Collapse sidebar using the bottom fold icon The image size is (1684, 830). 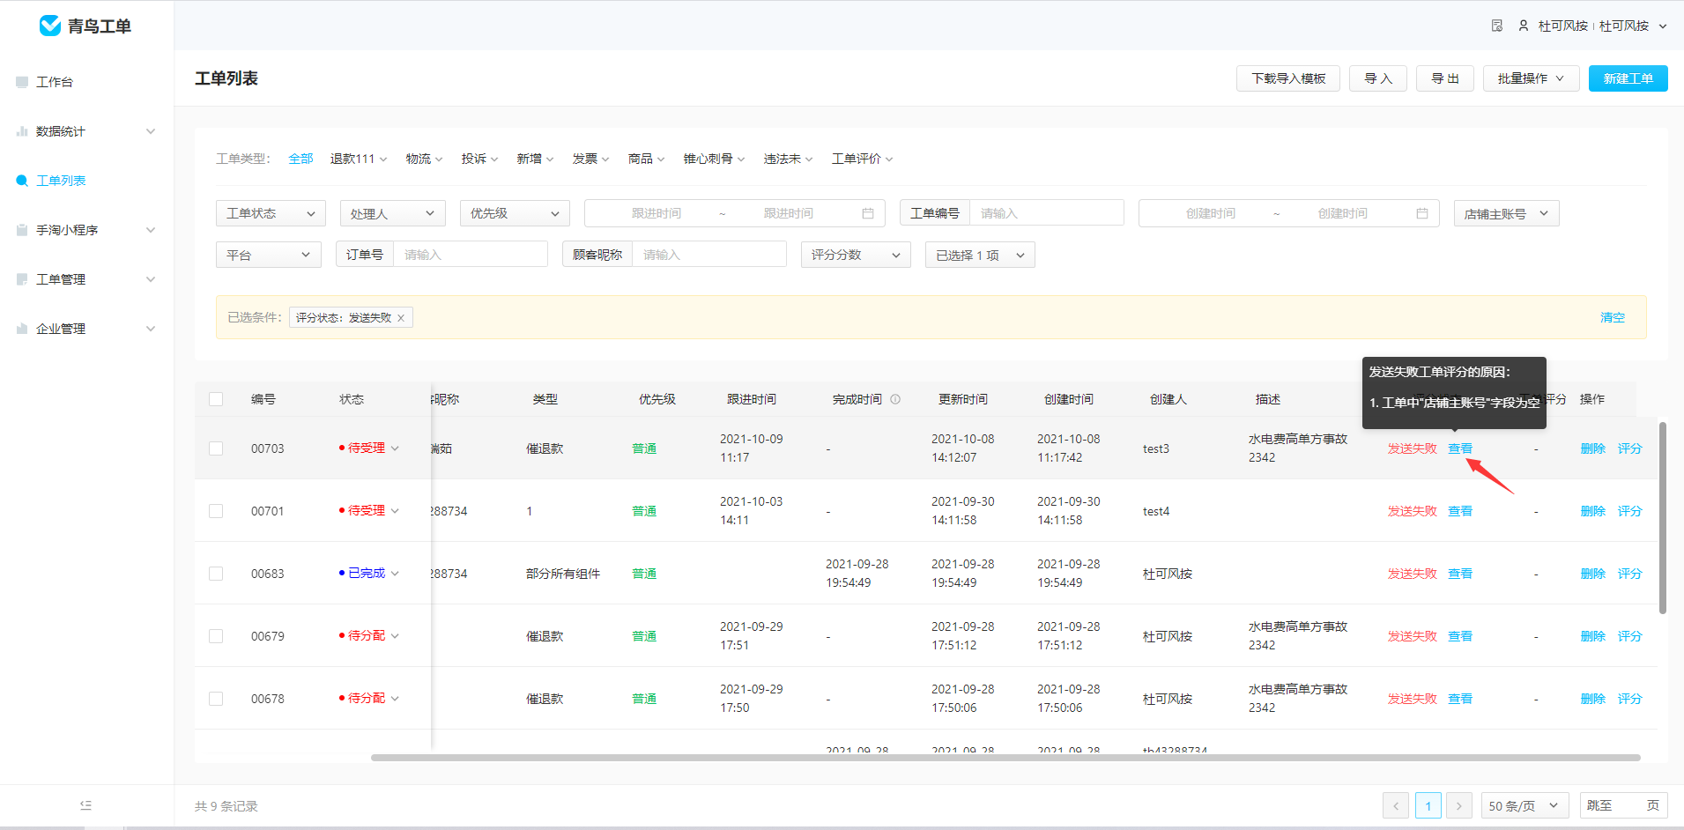click(x=85, y=805)
